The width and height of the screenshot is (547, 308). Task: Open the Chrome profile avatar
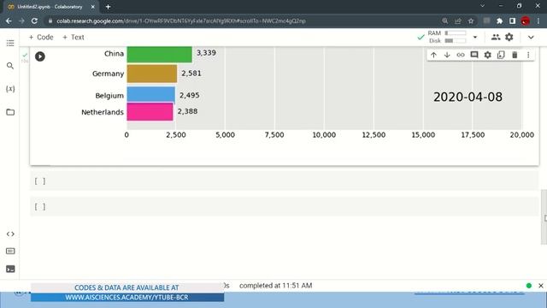click(526, 21)
